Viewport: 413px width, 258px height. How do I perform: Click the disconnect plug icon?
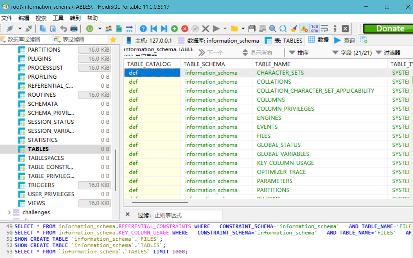[x=29, y=29]
